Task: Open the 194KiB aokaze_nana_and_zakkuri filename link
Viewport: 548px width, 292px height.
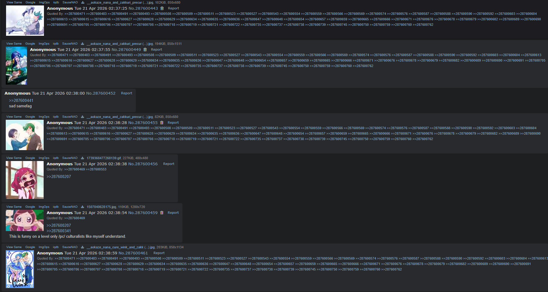Action: [120, 44]
